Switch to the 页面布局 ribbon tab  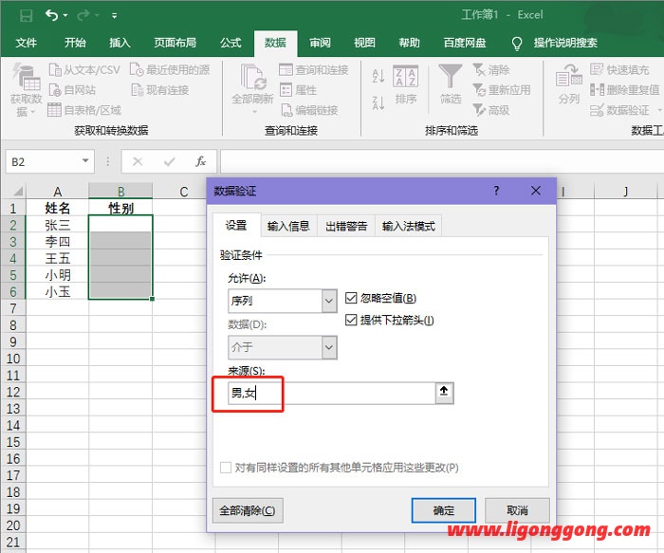click(x=175, y=43)
